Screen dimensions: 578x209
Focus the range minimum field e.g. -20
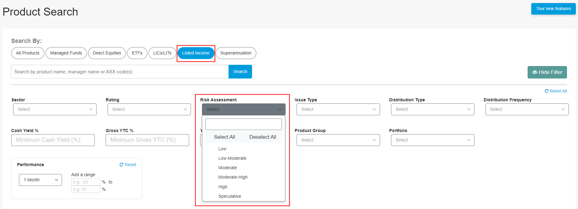point(86,182)
